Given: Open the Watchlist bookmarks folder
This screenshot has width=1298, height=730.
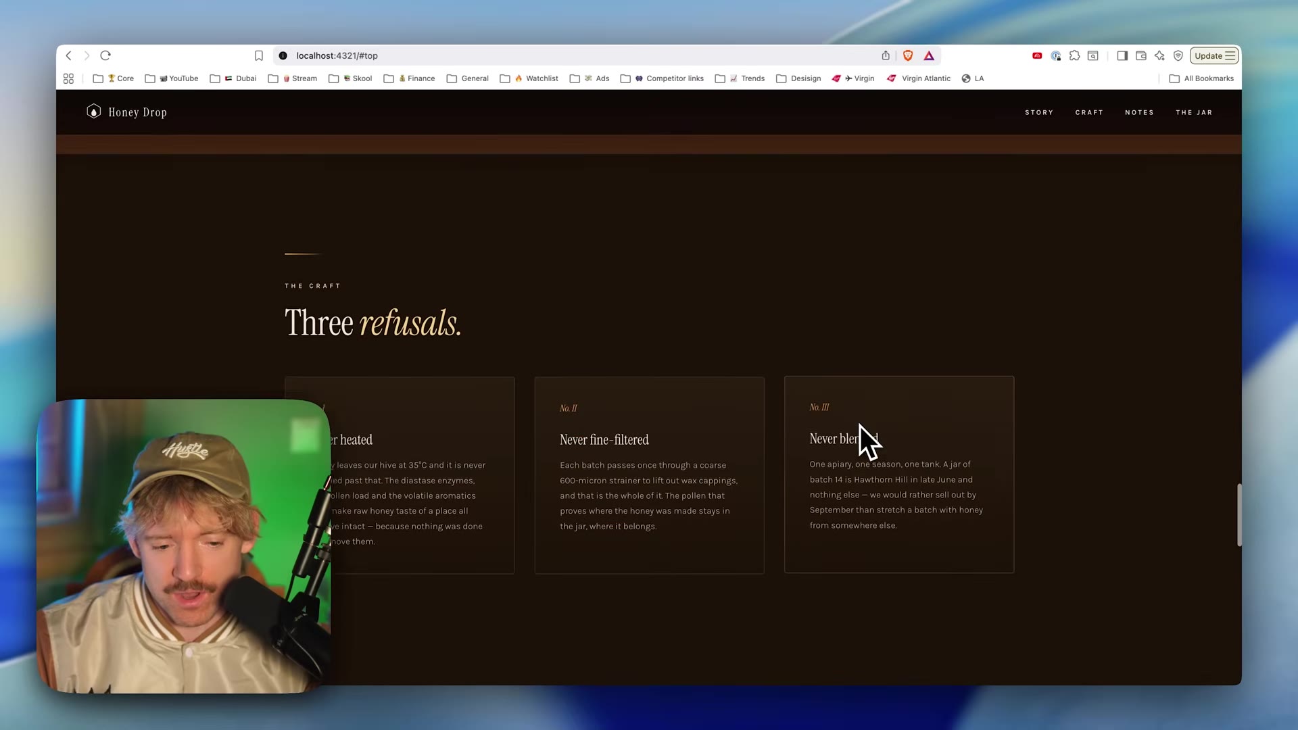Looking at the screenshot, I should (529, 78).
